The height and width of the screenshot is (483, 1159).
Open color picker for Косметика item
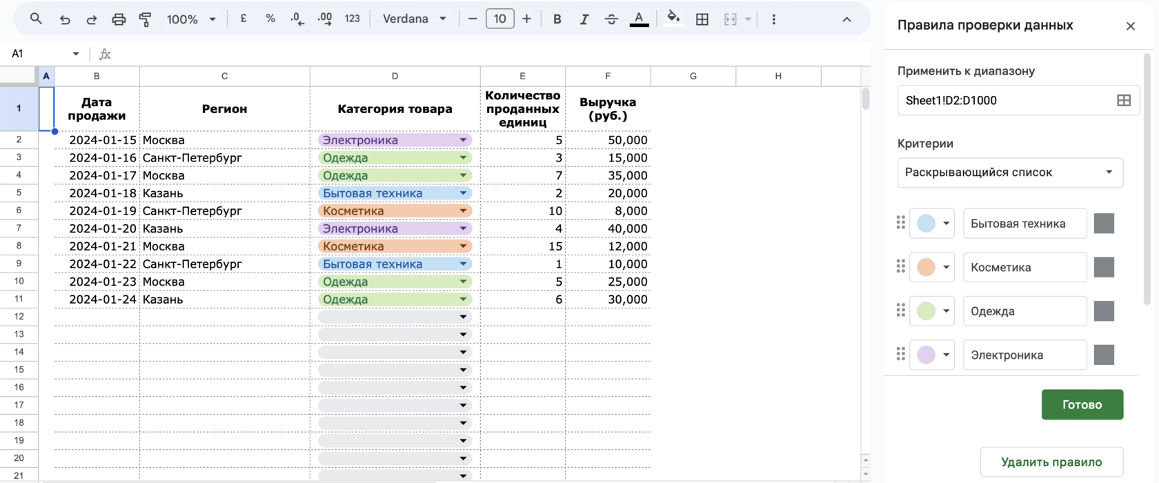pos(931,268)
